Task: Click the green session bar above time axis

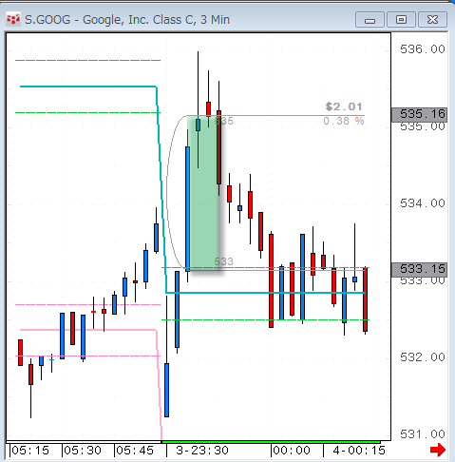Action: tap(271, 442)
